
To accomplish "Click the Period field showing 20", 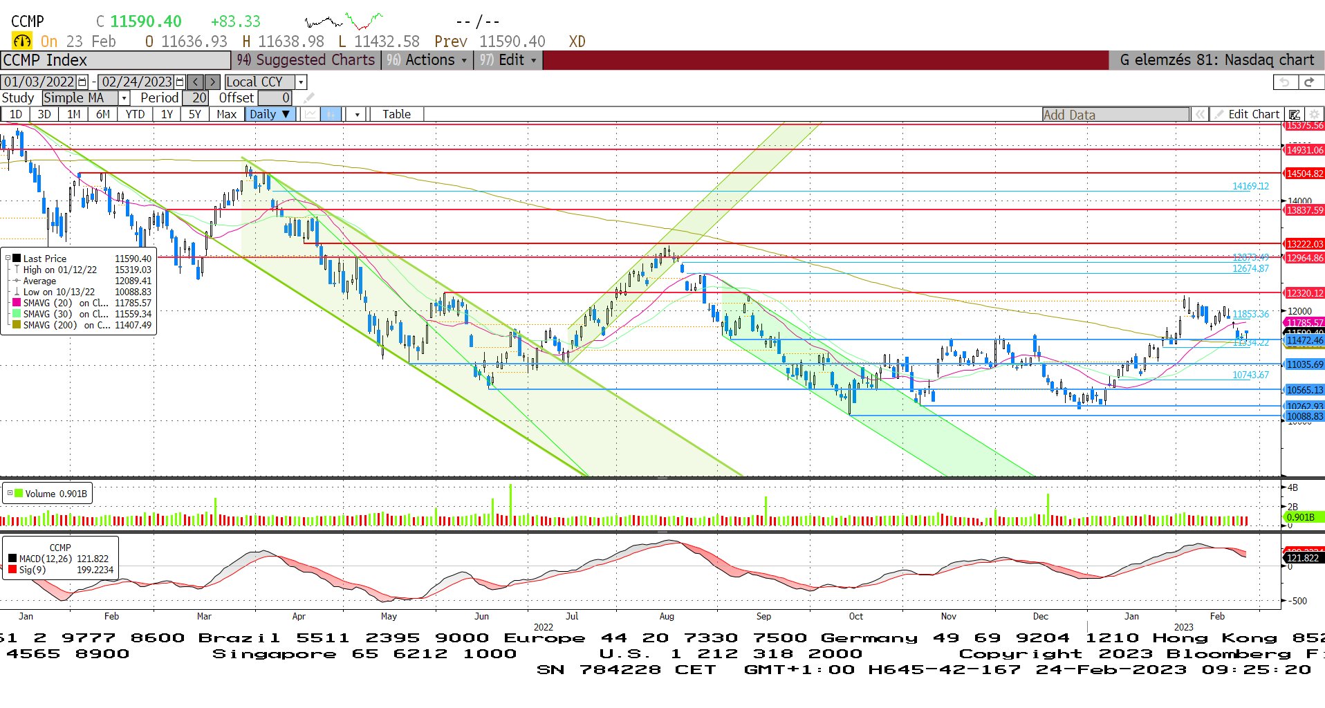I will click(x=194, y=98).
